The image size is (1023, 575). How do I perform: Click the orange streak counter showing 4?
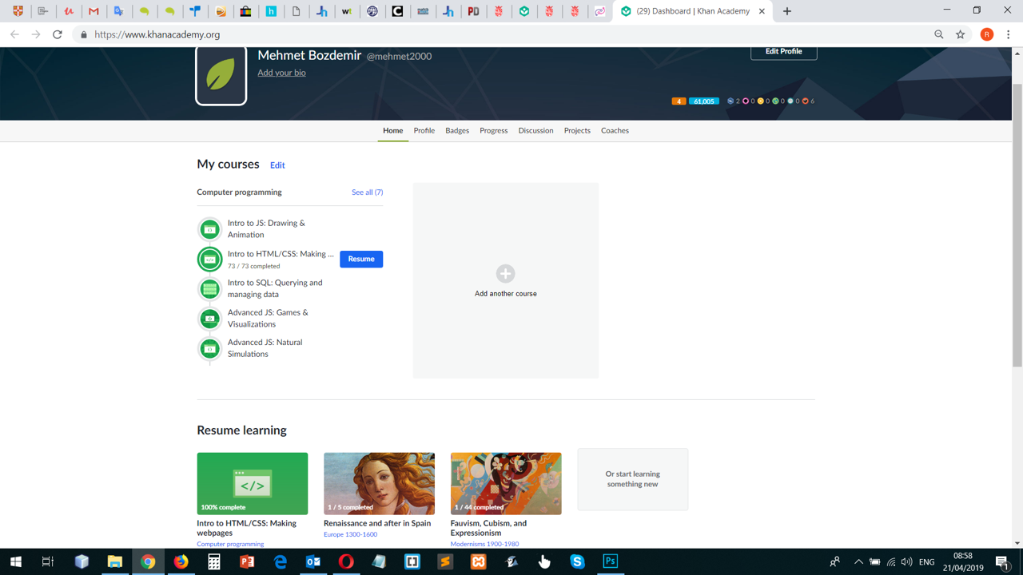[x=679, y=101]
